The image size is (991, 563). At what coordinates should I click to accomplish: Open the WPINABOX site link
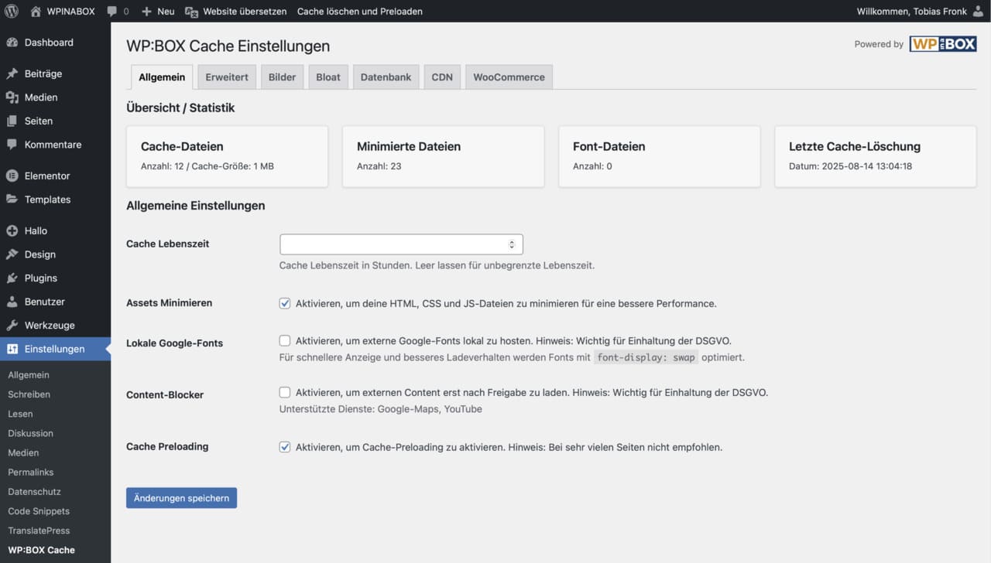(x=70, y=12)
